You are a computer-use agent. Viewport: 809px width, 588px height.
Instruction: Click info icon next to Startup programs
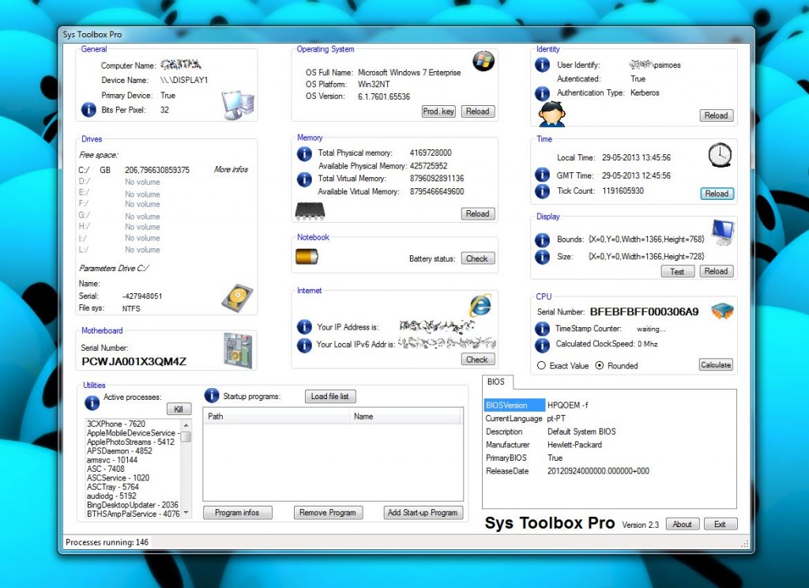[212, 395]
